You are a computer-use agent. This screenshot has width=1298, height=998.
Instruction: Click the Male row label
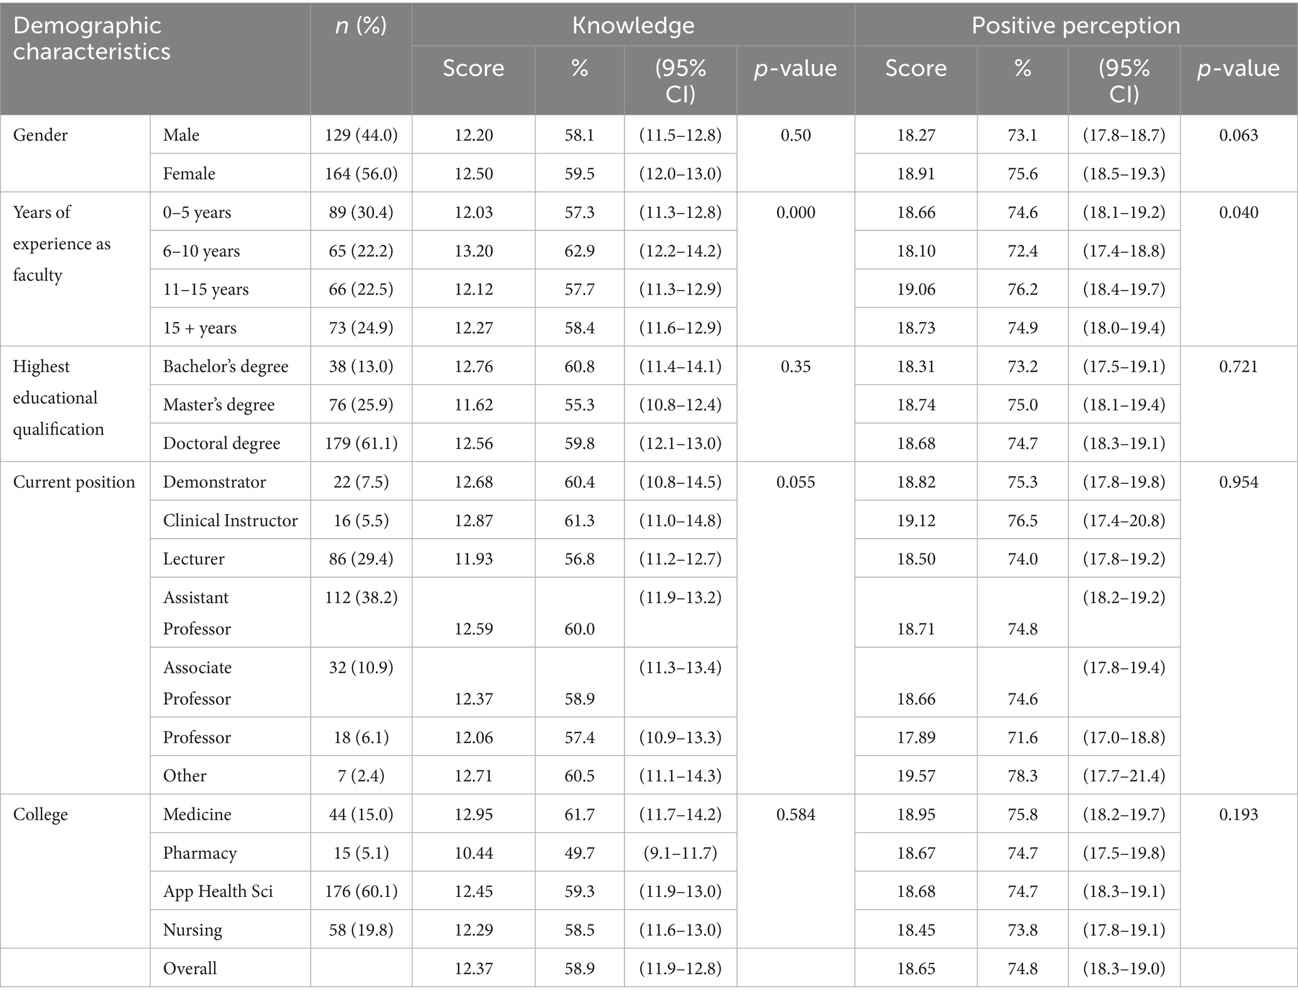(181, 135)
